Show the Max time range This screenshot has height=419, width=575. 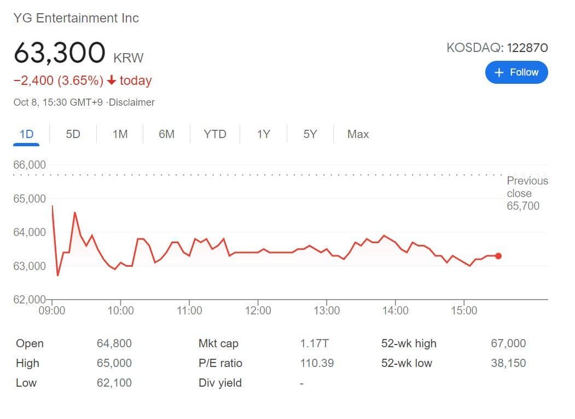click(x=358, y=134)
